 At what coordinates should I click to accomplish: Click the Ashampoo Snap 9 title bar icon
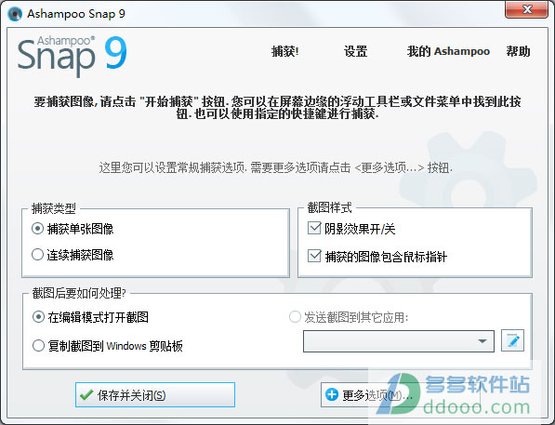tap(15, 14)
